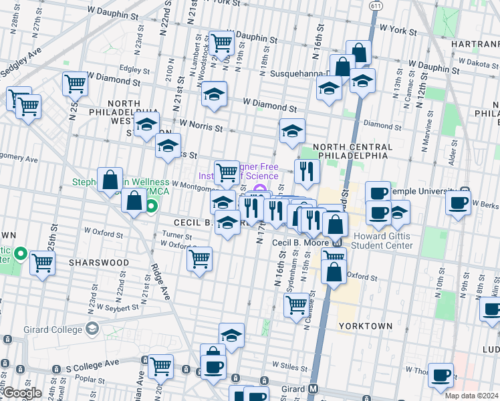Open the grocery cart marker on N Carlisle St
500x401 pixels.
coord(297,305)
